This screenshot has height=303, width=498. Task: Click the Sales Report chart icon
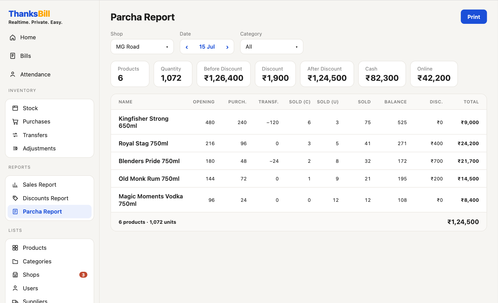pos(15,185)
